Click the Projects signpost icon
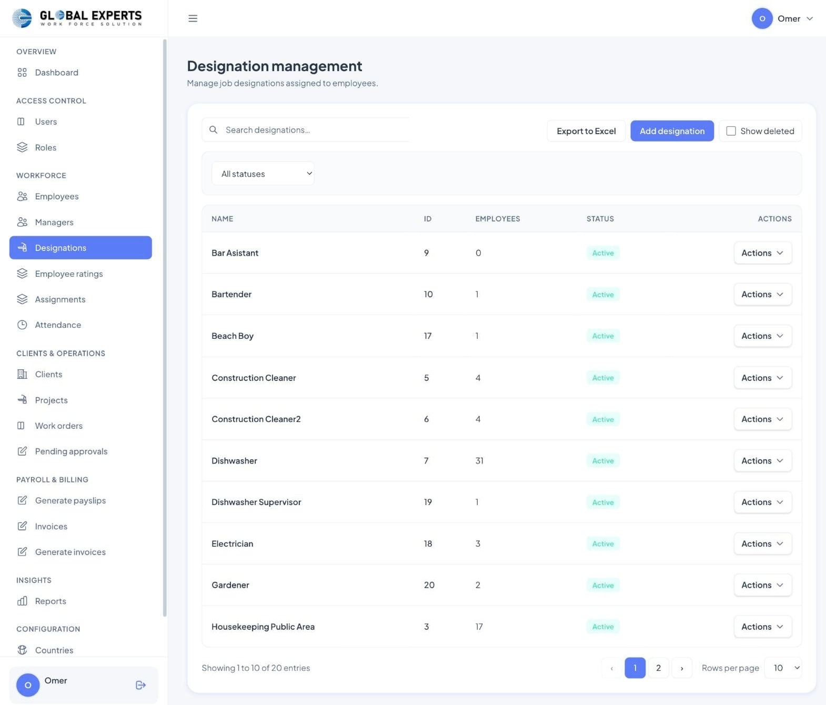The height and width of the screenshot is (705, 826). pos(22,400)
